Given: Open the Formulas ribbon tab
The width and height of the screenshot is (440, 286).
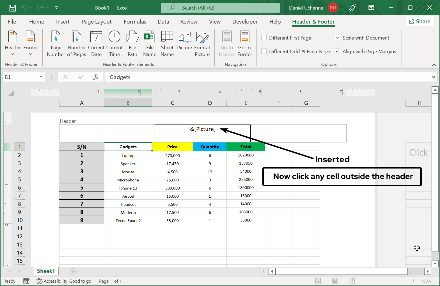Looking at the screenshot, I should 135,22.
